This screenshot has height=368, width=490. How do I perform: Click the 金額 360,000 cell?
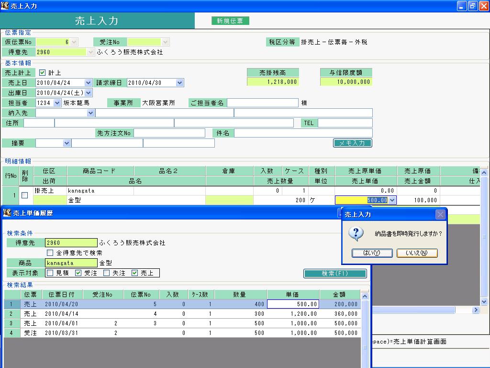pyautogui.click(x=340, y=313)
